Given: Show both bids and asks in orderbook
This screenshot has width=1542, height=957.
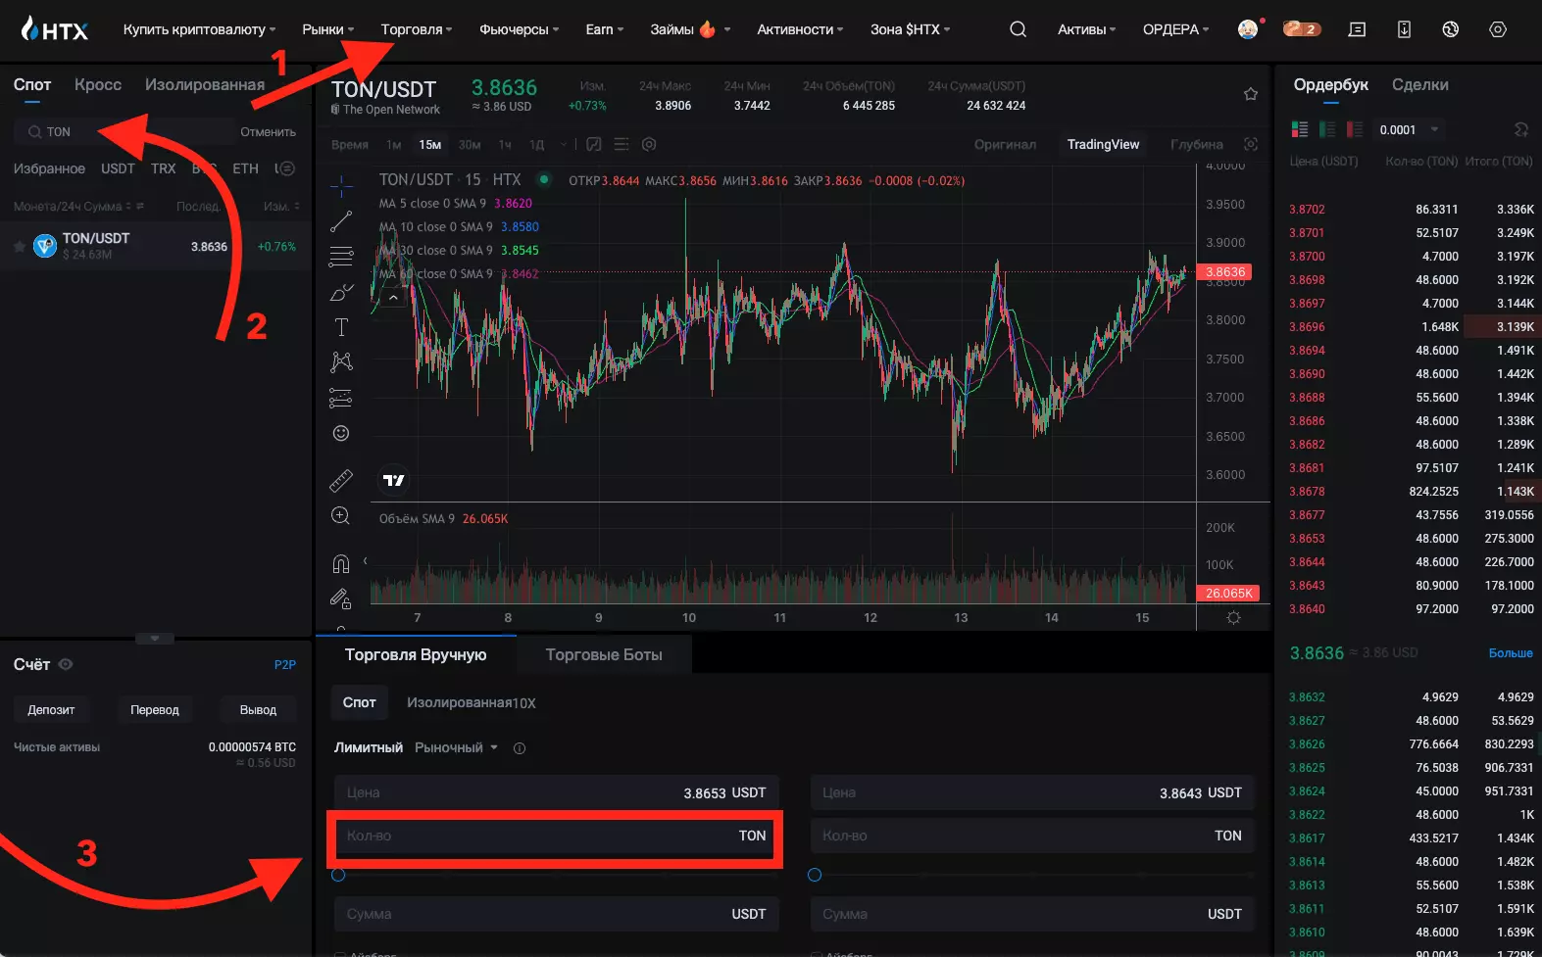Looking at the screenshot, I should 1301,129.
